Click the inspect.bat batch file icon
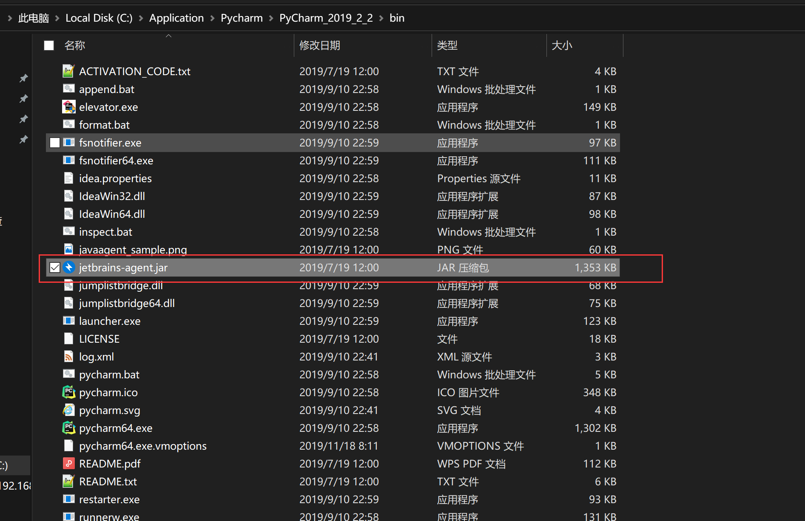 68,231
